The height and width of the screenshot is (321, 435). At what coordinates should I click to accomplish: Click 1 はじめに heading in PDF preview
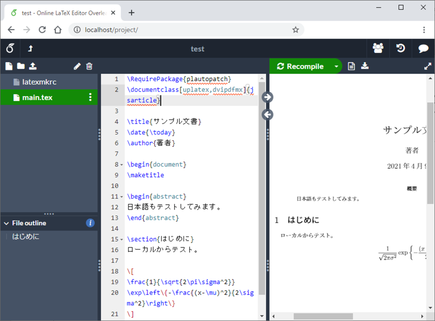[297, 220]
